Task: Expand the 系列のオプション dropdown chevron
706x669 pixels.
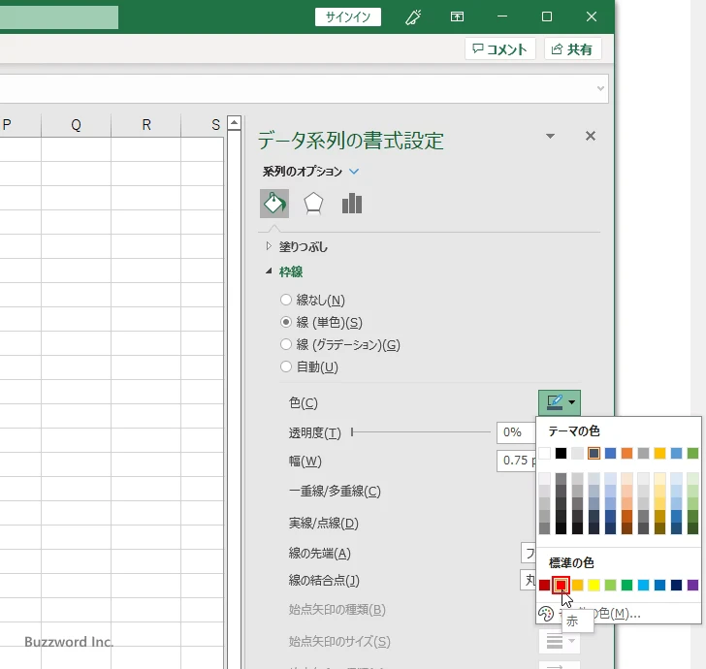Action: click(x=354, y=172)
